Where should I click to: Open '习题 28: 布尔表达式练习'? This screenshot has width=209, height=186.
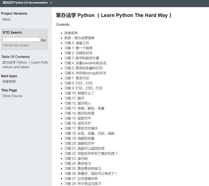pos(83,184)
